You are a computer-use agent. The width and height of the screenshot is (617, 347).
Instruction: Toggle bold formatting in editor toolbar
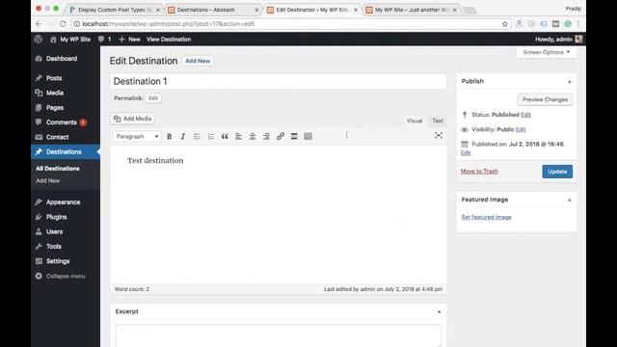click(170, 136)
